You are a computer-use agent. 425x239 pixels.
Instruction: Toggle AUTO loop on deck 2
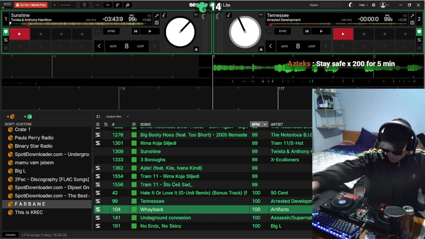(x=285, y=46)
